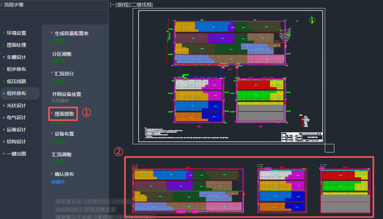This screenshot has height=219, width=383.
Task: Open the 俯视 view direction menu
Action: (123, 5)
